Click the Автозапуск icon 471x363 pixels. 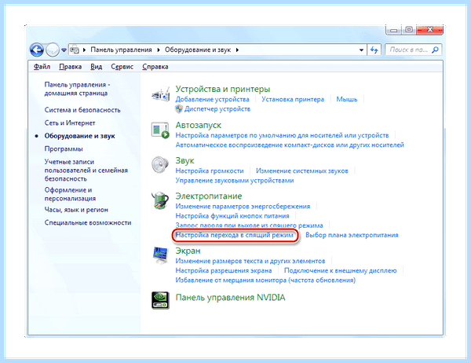click(160, 130)
